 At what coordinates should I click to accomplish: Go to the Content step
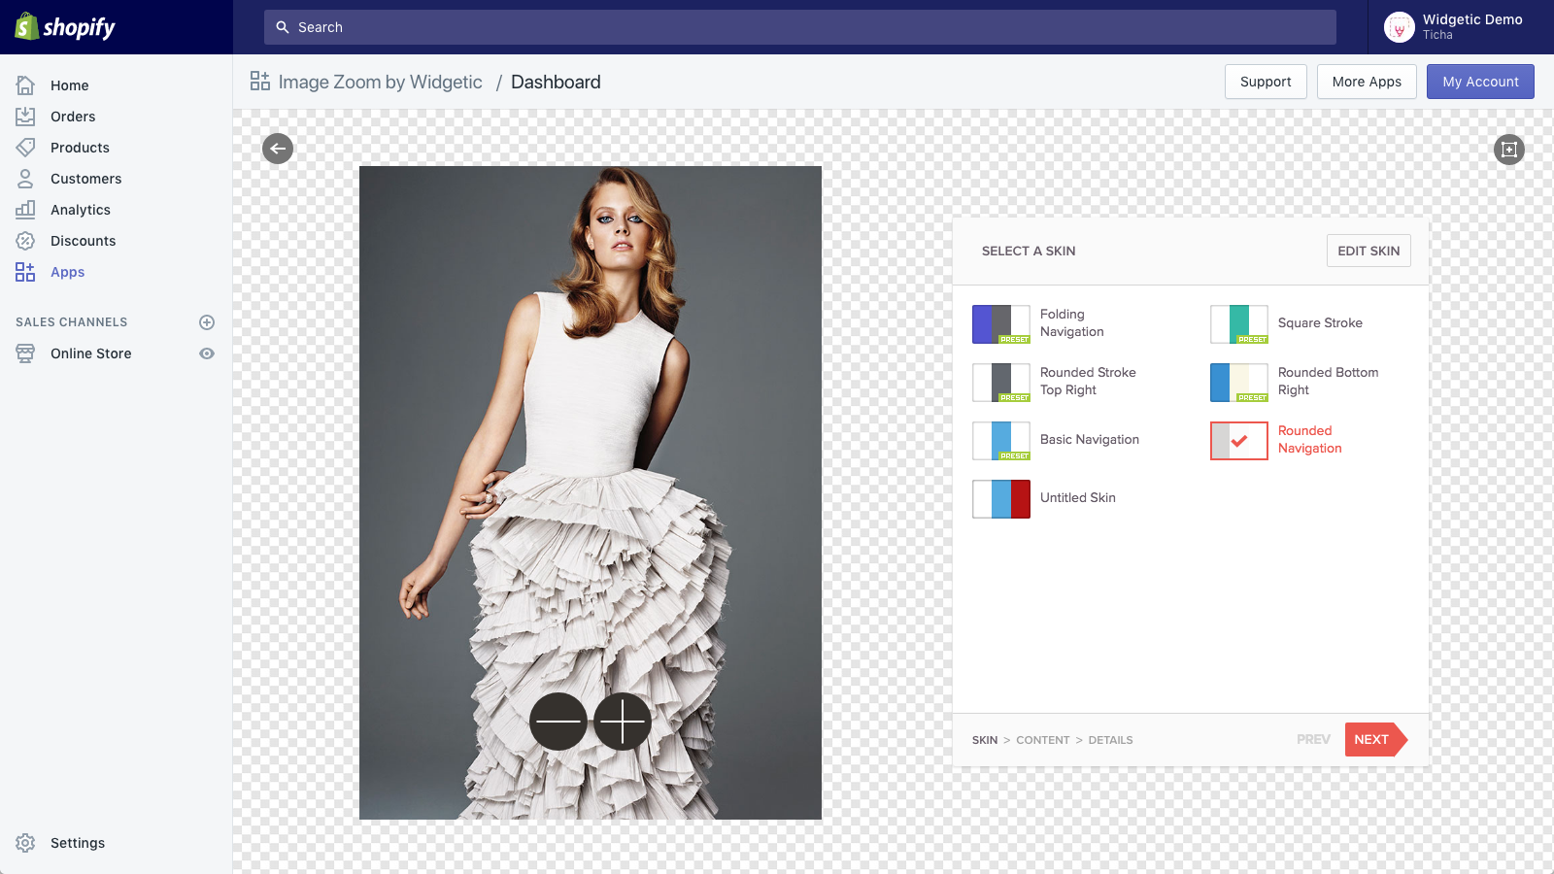point(1043,740)
